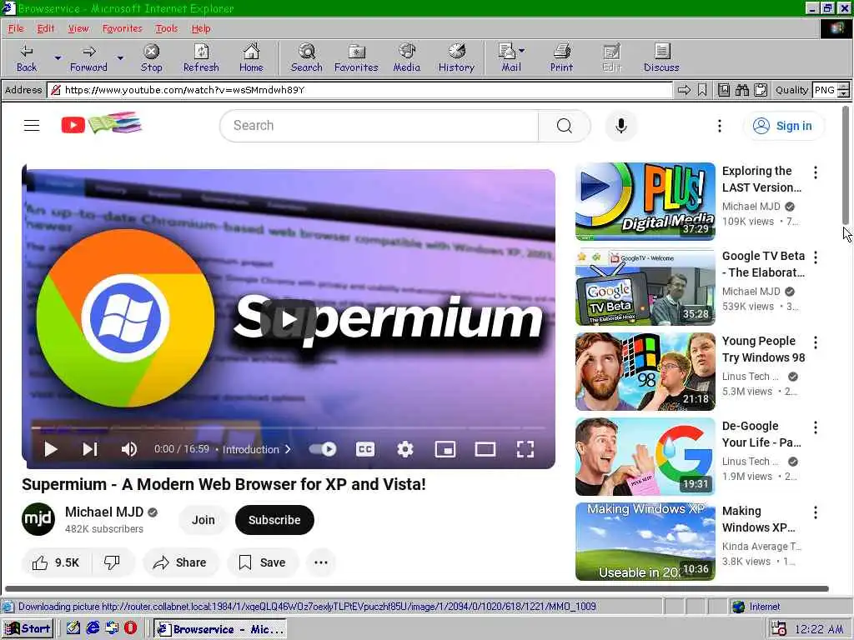Screen dimensions: 854x640
Task: Click the address bar URL field
Action: tap(362, 90)
